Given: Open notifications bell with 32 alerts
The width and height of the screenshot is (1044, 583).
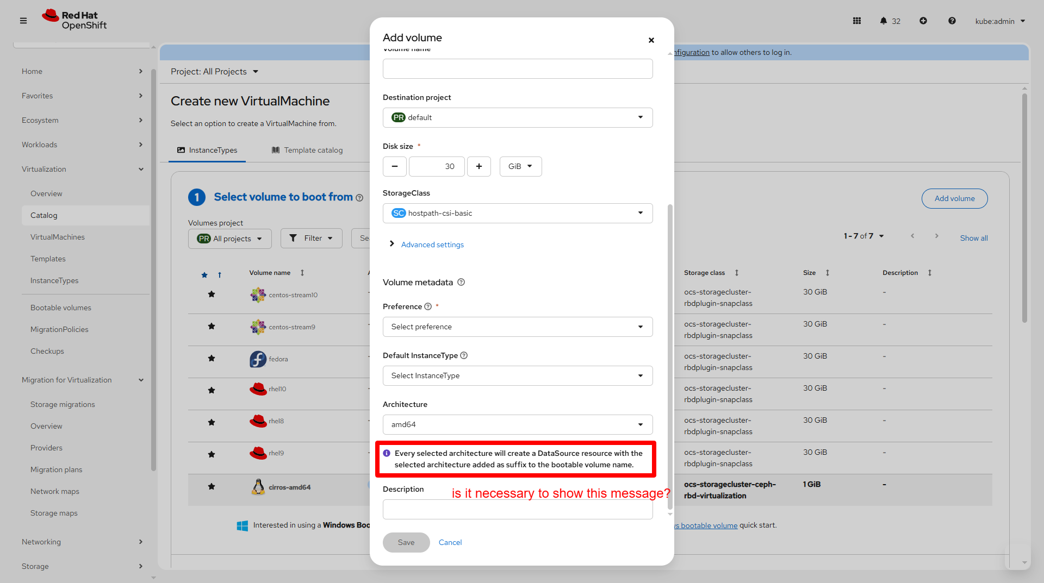Looking at the screenshot, I should click(x=890, y=21).
